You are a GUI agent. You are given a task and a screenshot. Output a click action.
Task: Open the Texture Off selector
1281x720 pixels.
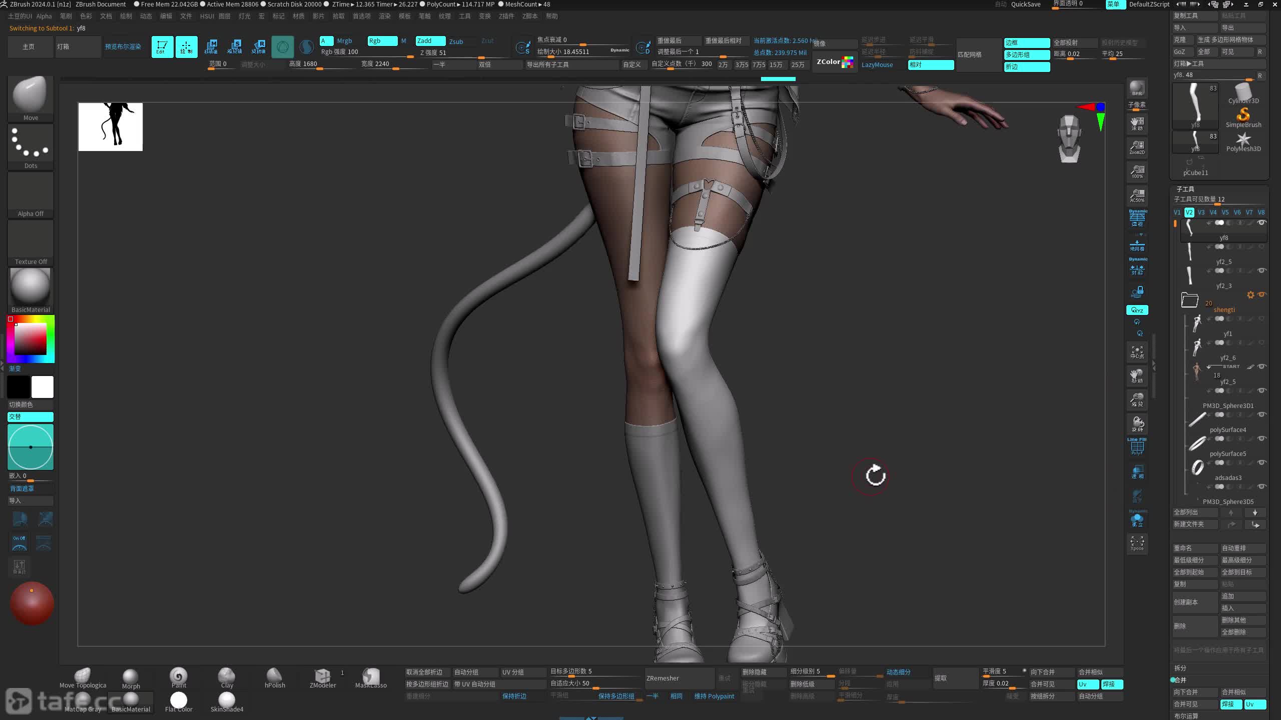click(x=31, y=242)
